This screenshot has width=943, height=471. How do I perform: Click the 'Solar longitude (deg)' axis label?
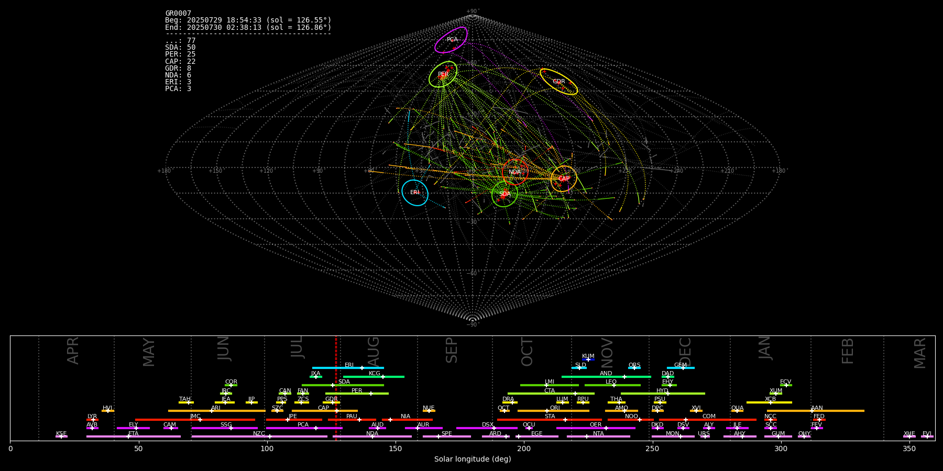(473, 459)
